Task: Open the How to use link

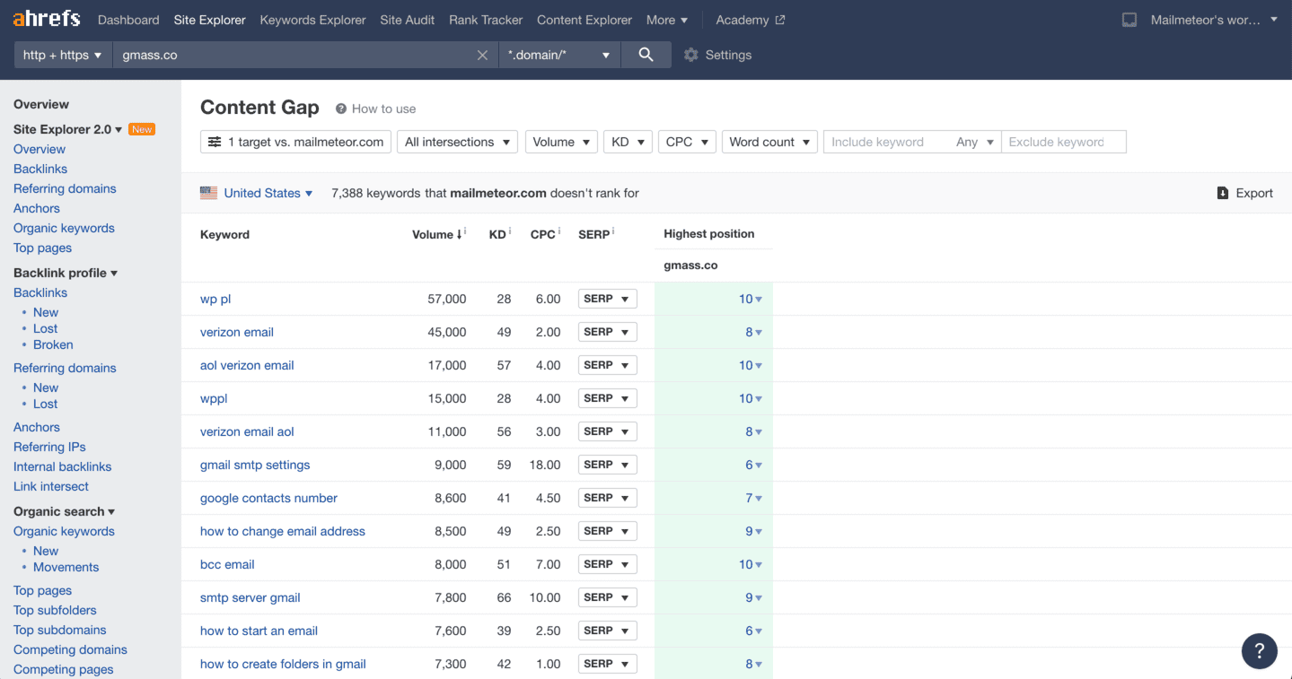Action: tap(383, 109)
